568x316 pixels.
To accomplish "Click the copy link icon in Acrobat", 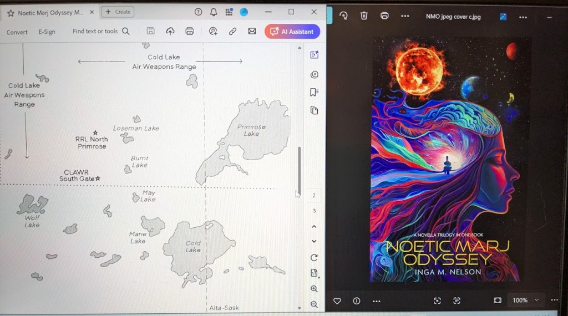I will click(233, 32).
